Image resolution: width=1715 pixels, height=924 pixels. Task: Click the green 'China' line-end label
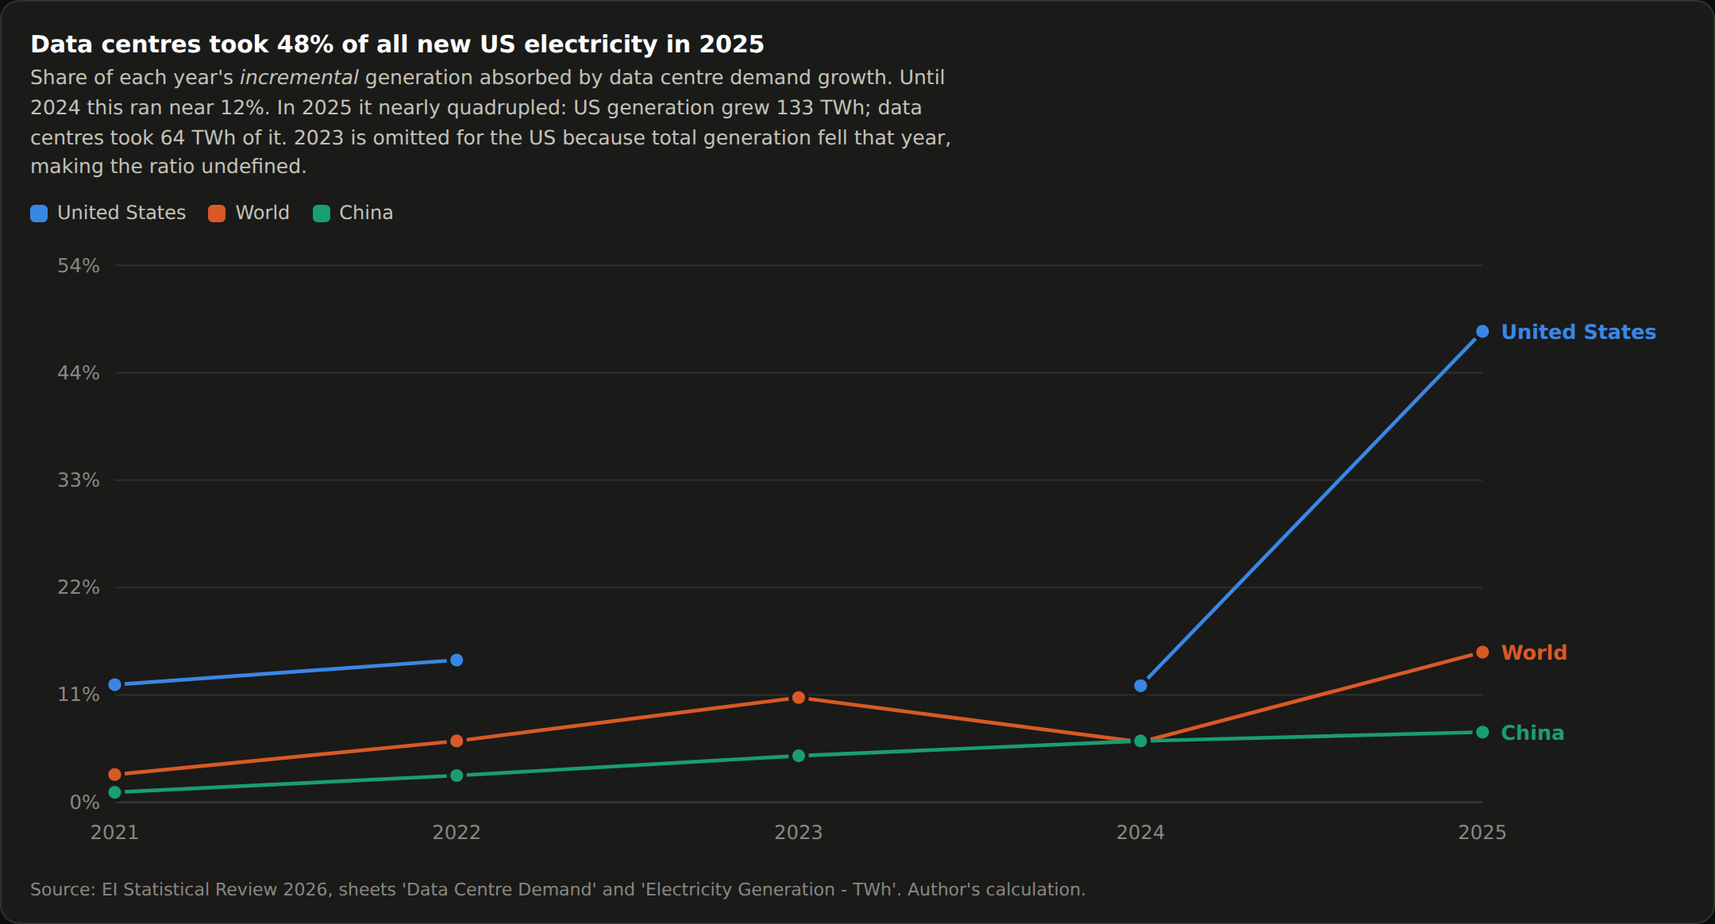(1532, 733)
